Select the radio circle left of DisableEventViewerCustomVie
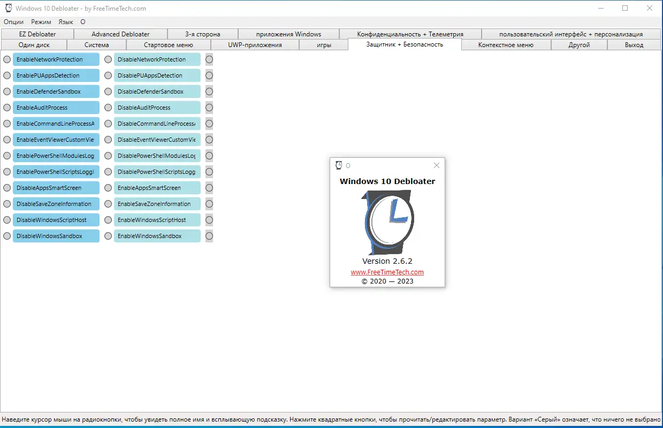 pos(108,140)
